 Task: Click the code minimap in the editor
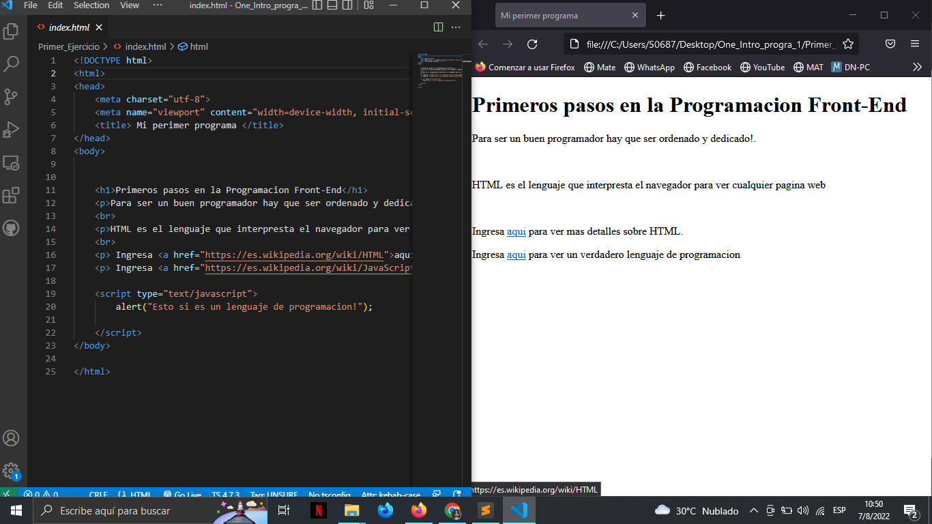441,70
